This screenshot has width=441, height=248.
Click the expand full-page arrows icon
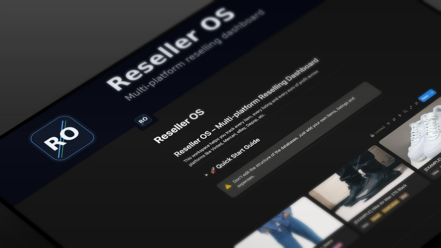pos(411,107)
